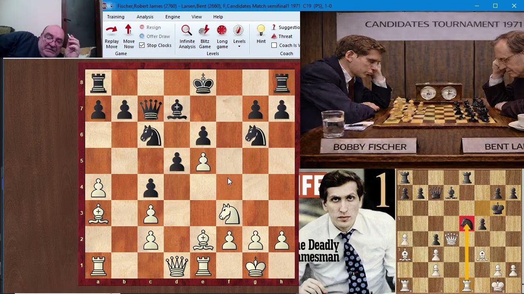Click the empty f4 square
The width and height of the screenshot is (524, 294).
[229, 187]
